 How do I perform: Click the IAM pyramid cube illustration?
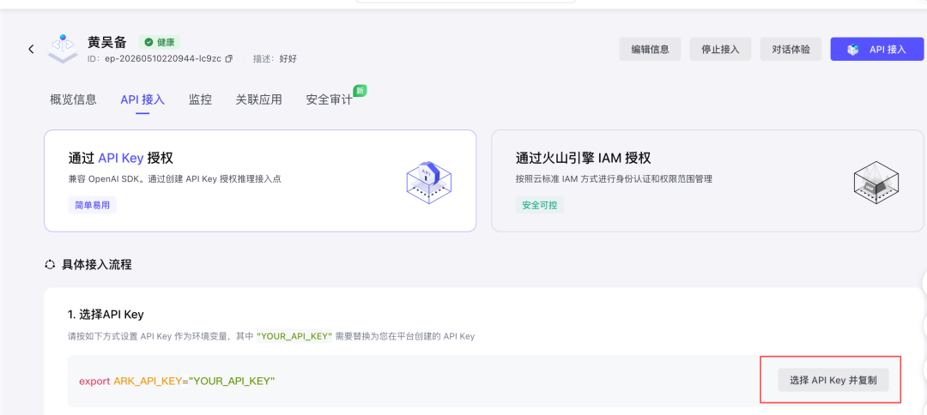coord(875,180)
